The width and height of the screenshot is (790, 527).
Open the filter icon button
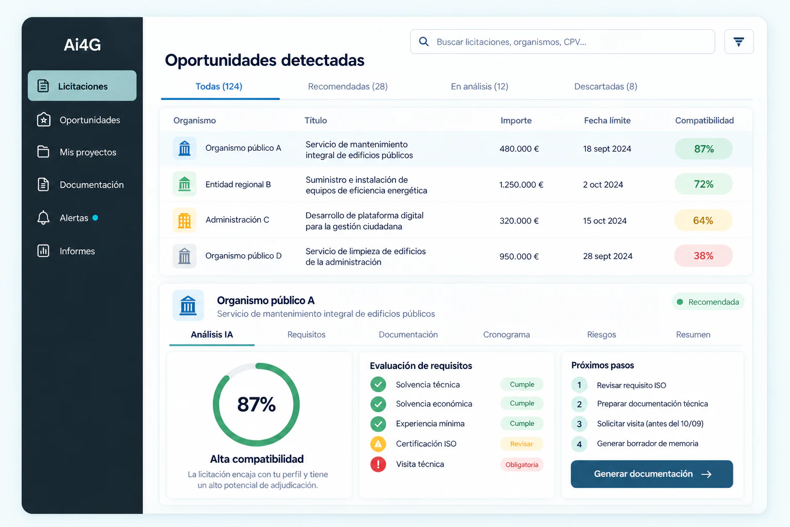[x=739, y=42]
